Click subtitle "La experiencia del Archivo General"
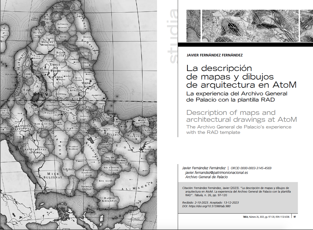Viewport: 313px width, 230px height. pyautogui.click(x=237, y=94)
